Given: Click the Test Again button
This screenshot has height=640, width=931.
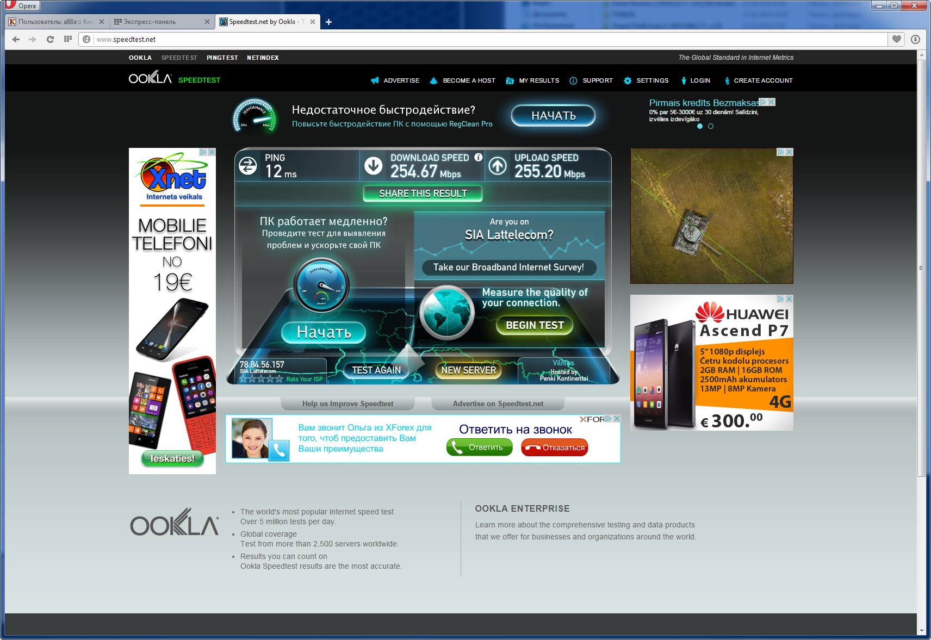Looking at the screenshot, I should pyautogui.click(x=376, y=370).
